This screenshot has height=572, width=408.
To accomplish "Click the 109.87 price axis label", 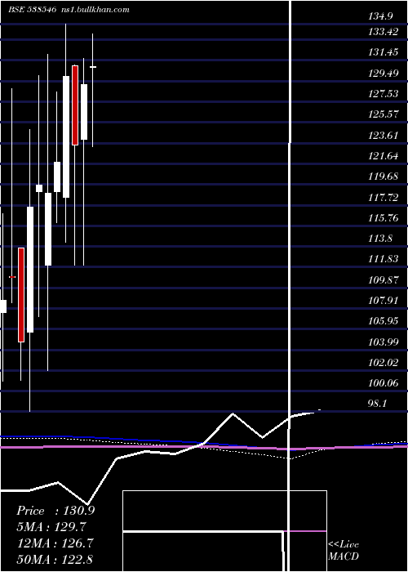I will pos(383,279).
